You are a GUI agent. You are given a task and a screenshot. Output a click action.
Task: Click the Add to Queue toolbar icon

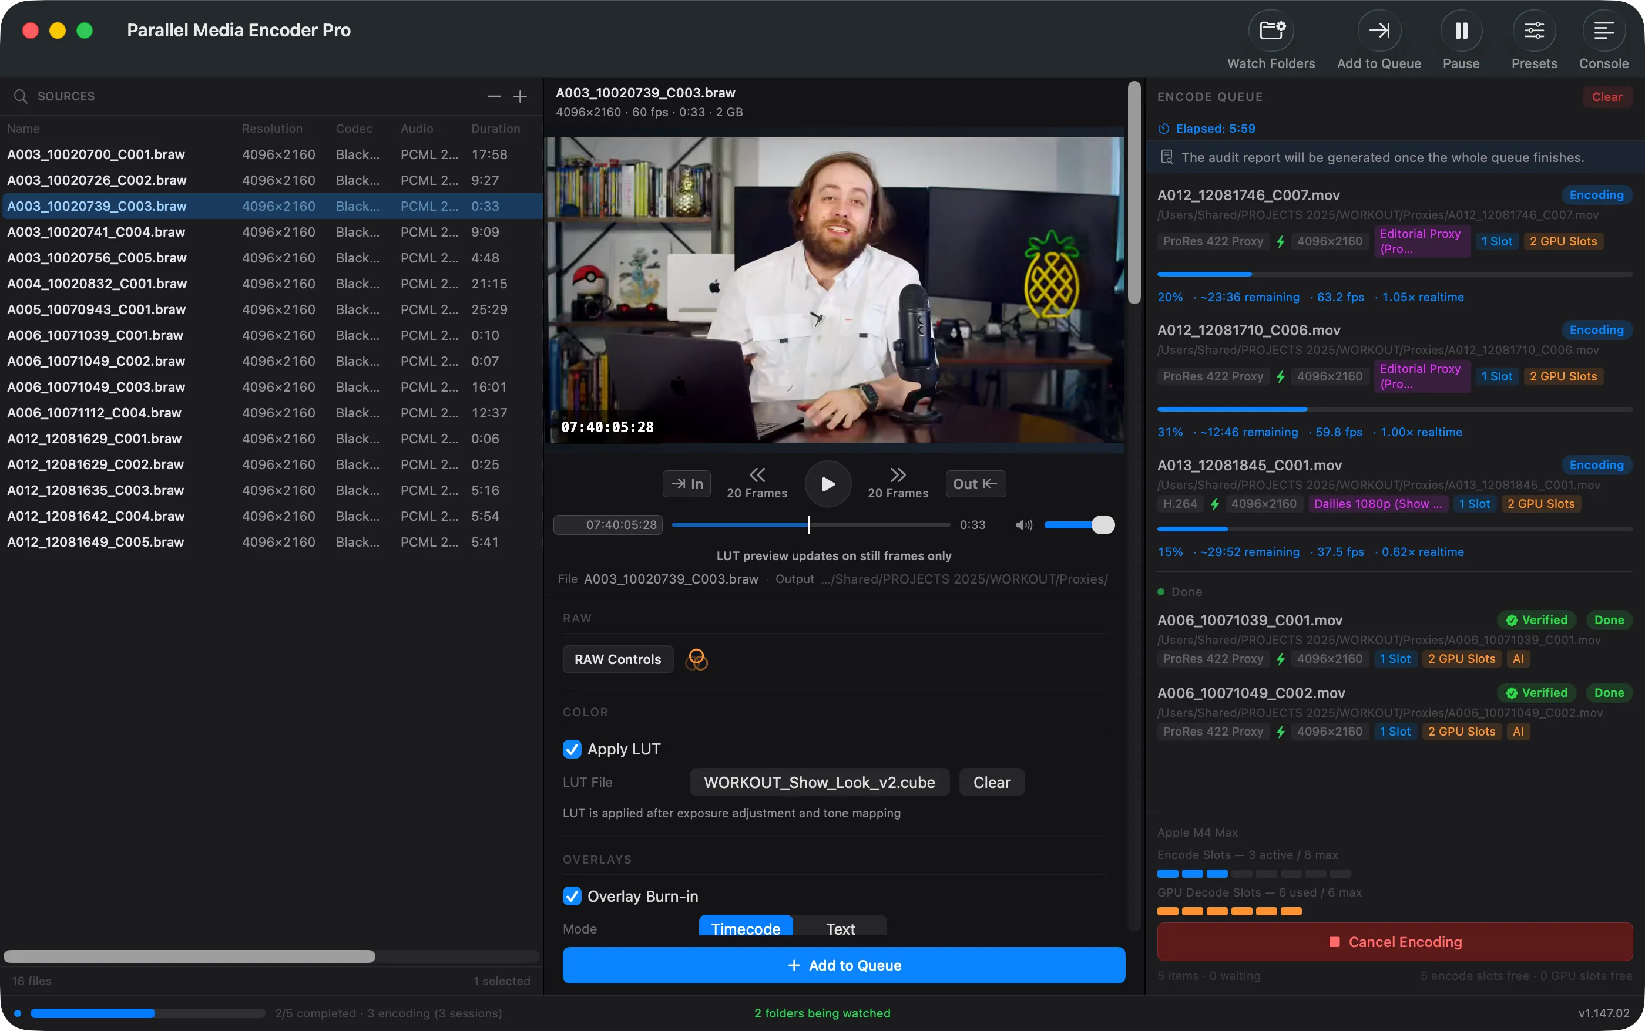(1379, 31)
